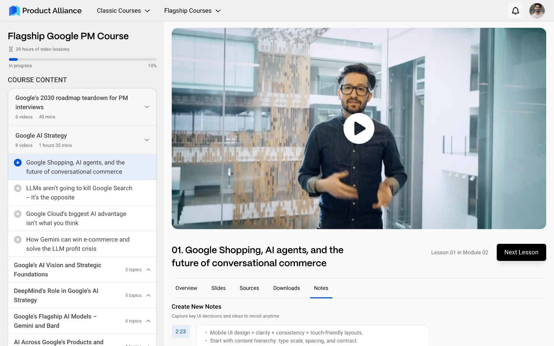Collapse Google's AI Vision and Strategic Foundations section
The image size is (554, 346).
[x=148, y=269]
